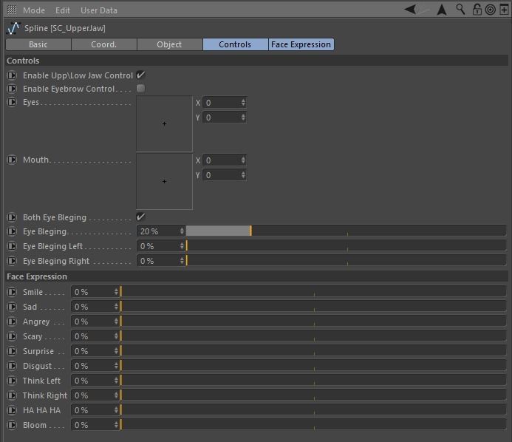512x442 pixels.
Task: Switch to the Basic tab
Action: [38, 44]
